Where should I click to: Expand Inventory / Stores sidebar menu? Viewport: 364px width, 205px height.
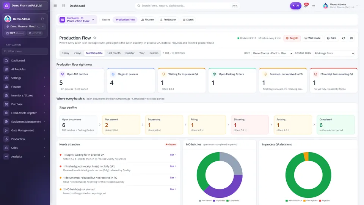(25, 95)
